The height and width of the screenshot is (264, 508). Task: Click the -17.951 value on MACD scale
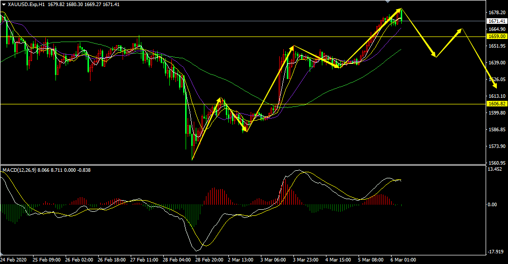(495, 252)
